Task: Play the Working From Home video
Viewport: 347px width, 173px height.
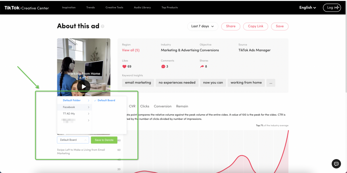Action: [84, 86]
